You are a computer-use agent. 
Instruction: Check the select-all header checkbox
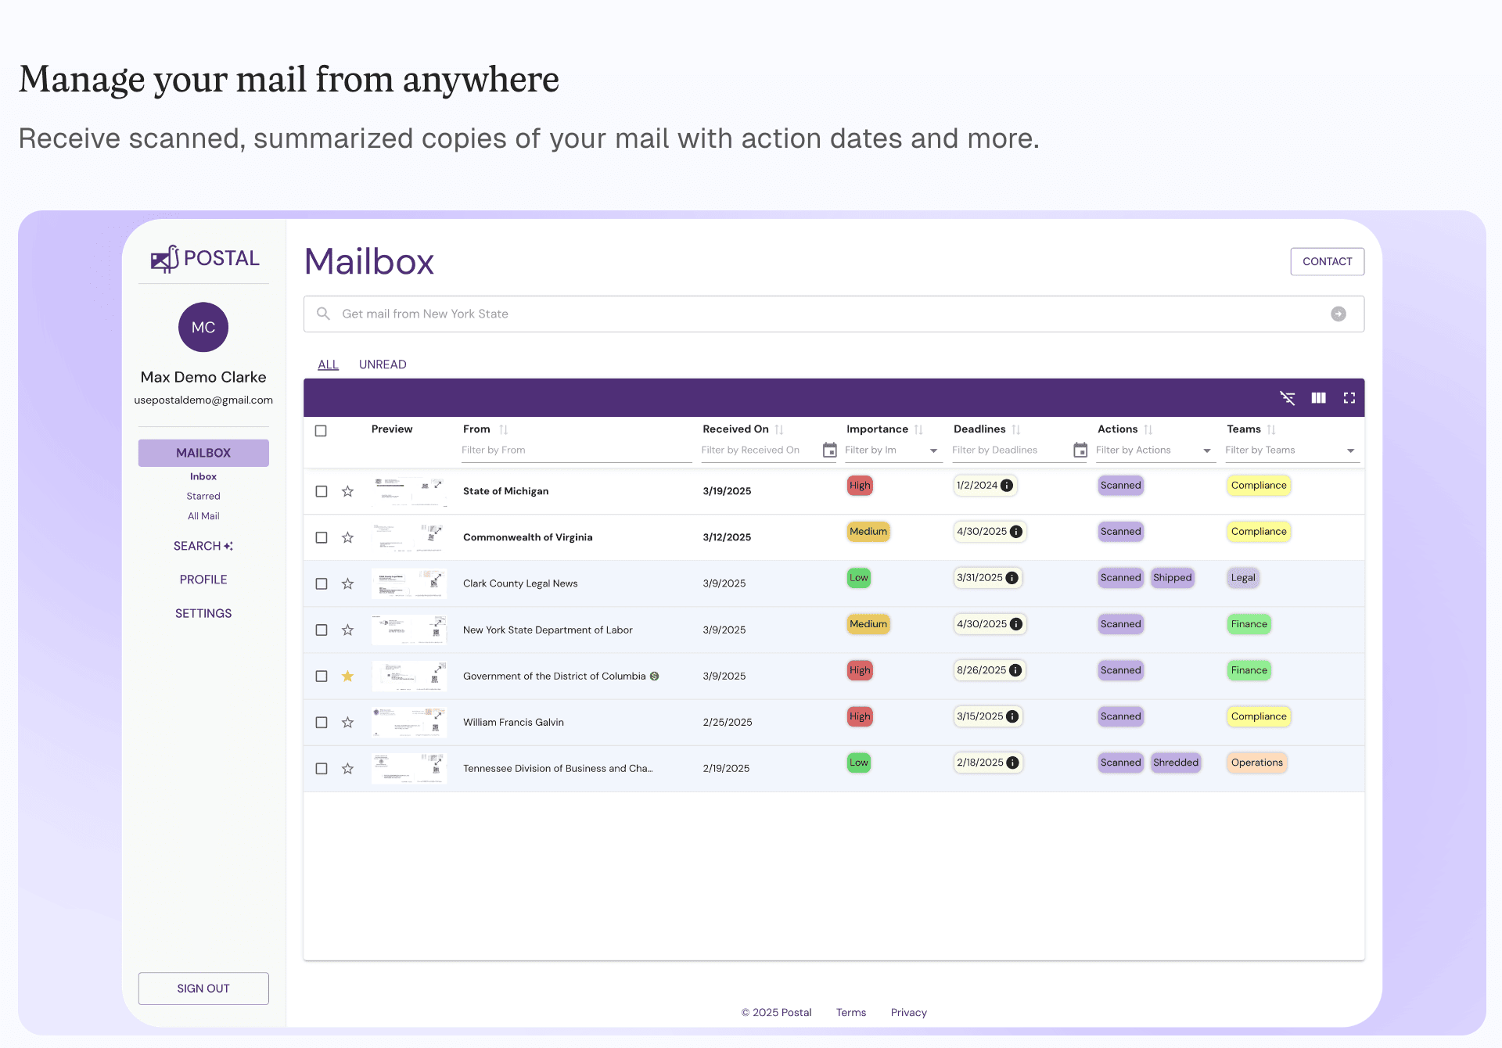coord(321,430)
